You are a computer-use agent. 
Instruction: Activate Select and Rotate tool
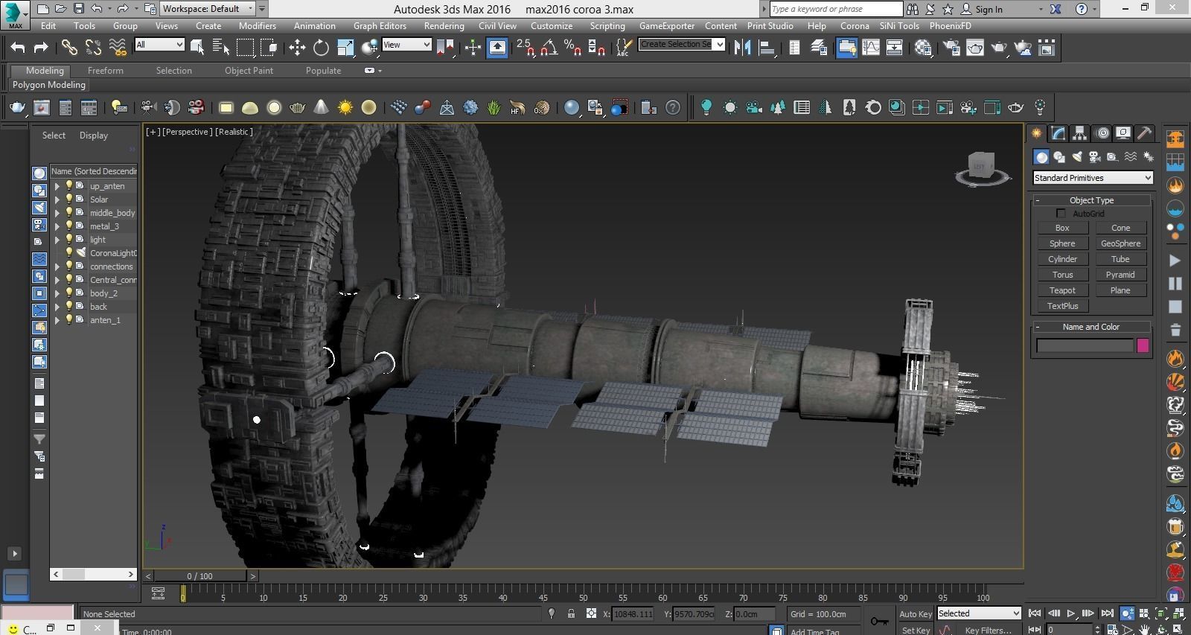click(x=321, y=48)
